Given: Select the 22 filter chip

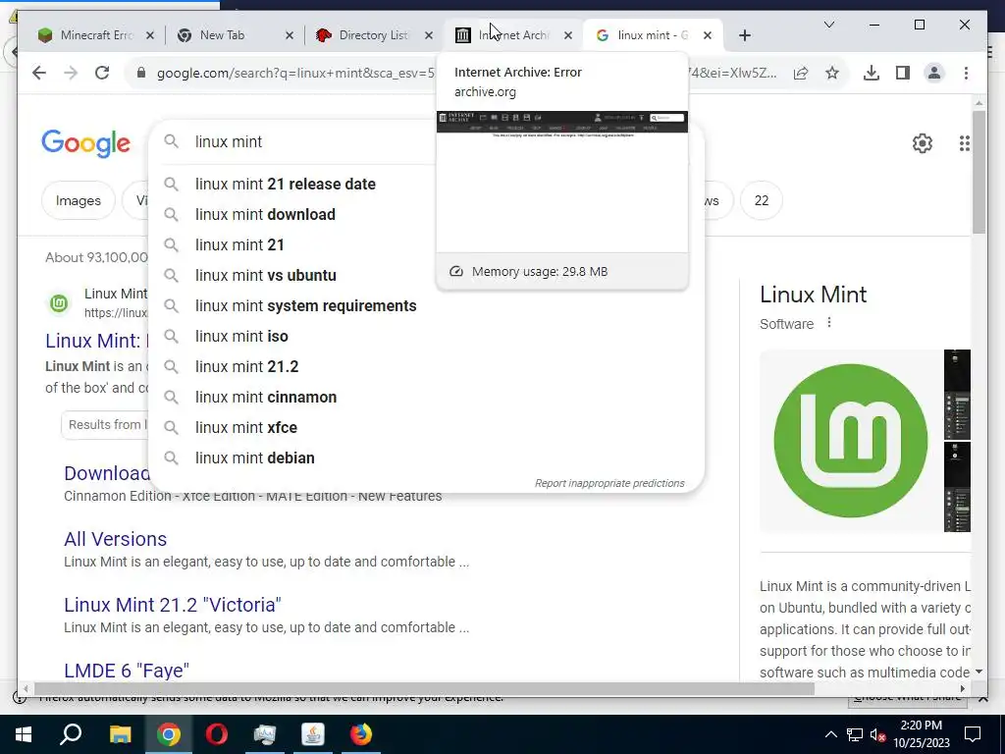Looking at the screenshot, I should pos(761,200).
